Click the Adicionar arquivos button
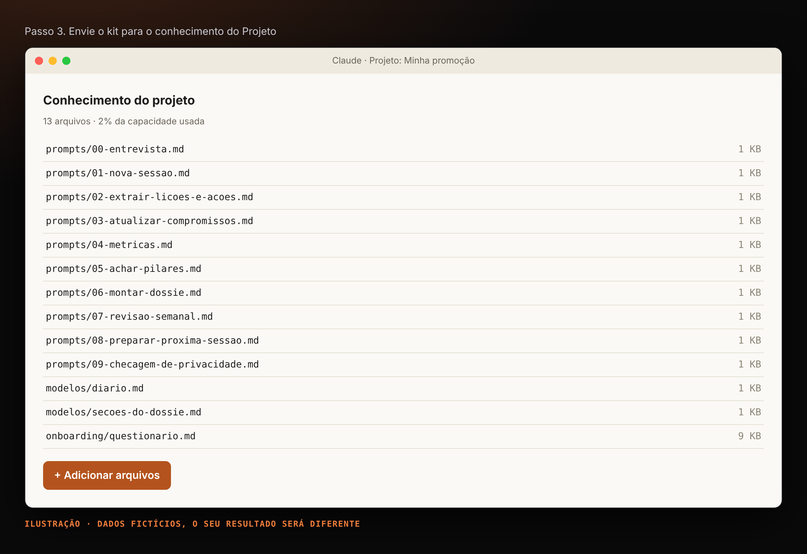The width and height of the screenshot is (807, 554). [x=107, y=475]
